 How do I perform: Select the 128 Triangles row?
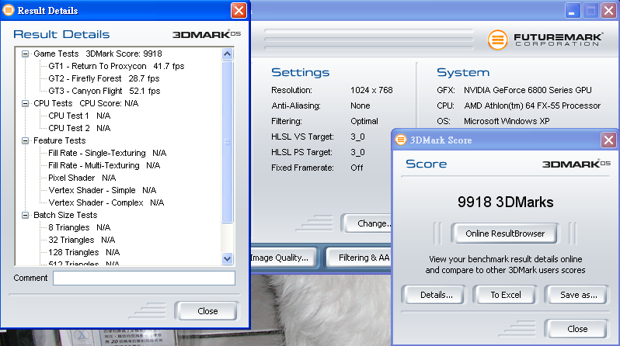click(x=84, y=252)
